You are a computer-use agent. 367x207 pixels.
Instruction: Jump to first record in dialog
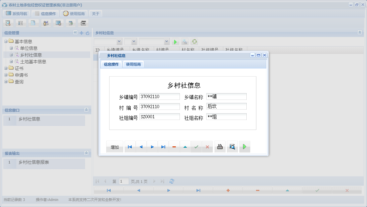point(130,147)
